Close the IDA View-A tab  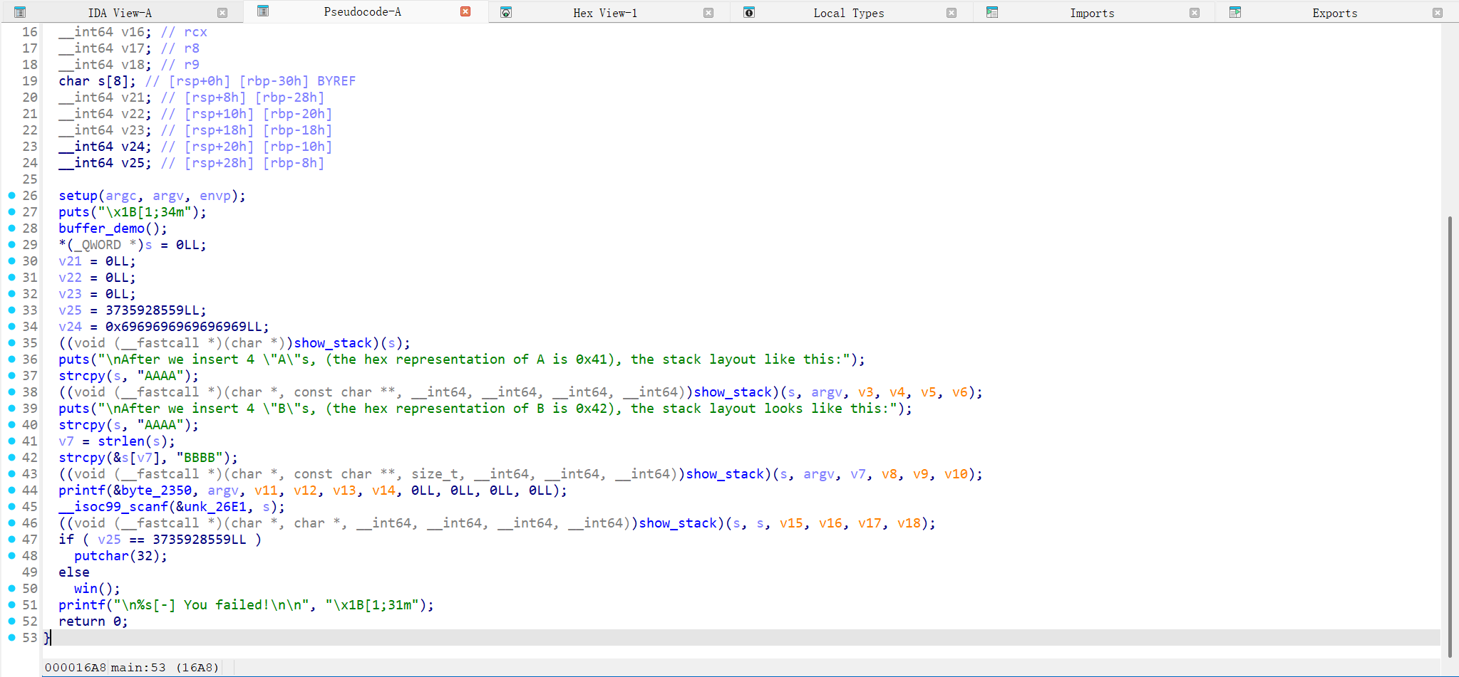point(222,13)
